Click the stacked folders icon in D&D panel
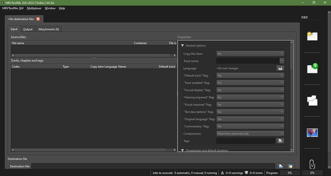 (312, 101)
